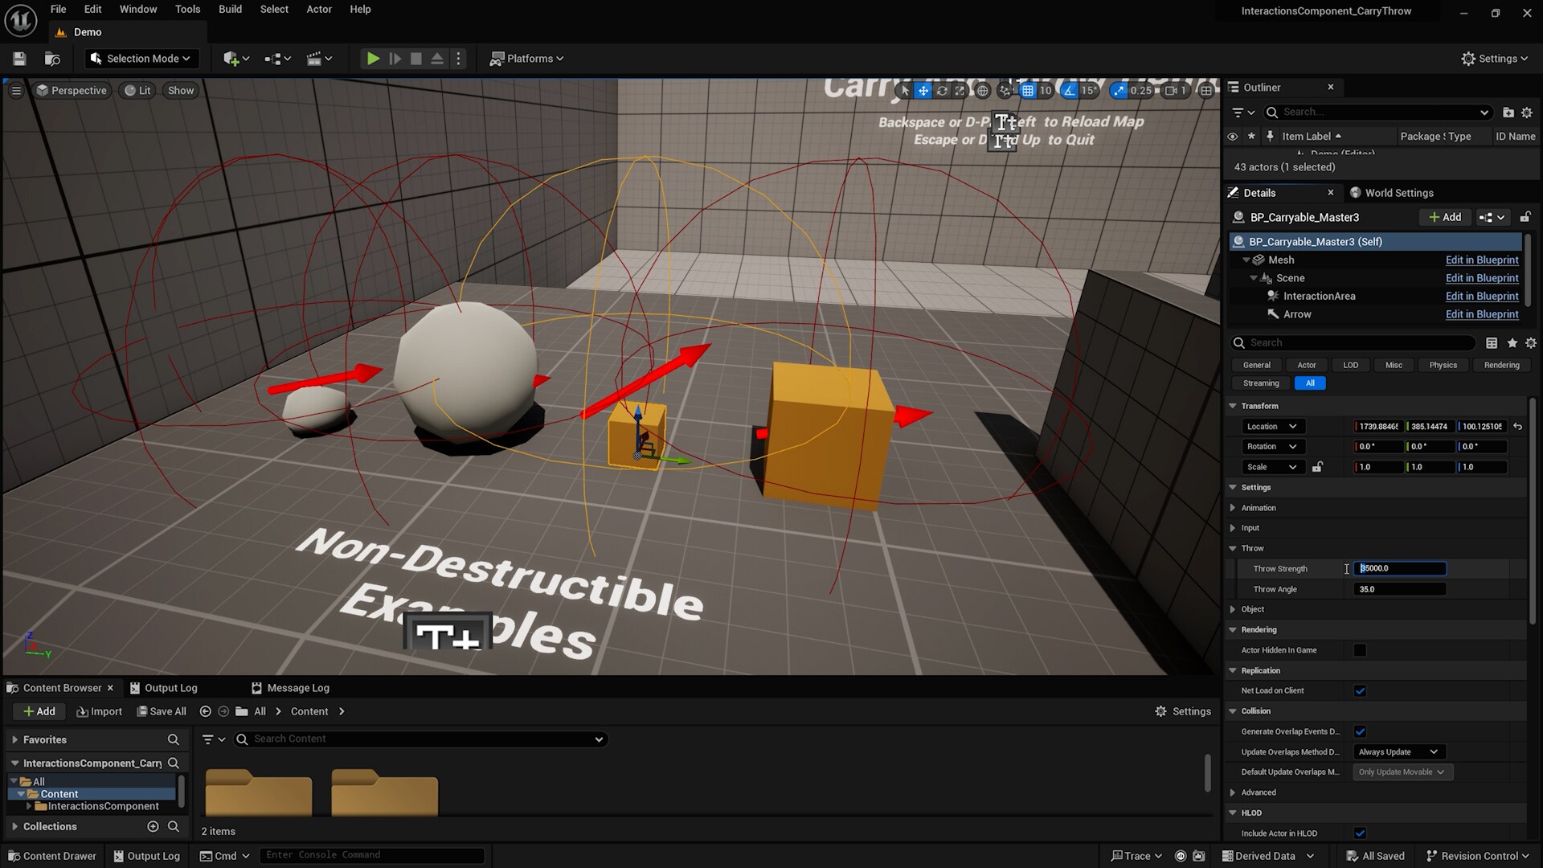Open the Build menu
Viewport: 1543px width, 868px height.
click(230, 10)
